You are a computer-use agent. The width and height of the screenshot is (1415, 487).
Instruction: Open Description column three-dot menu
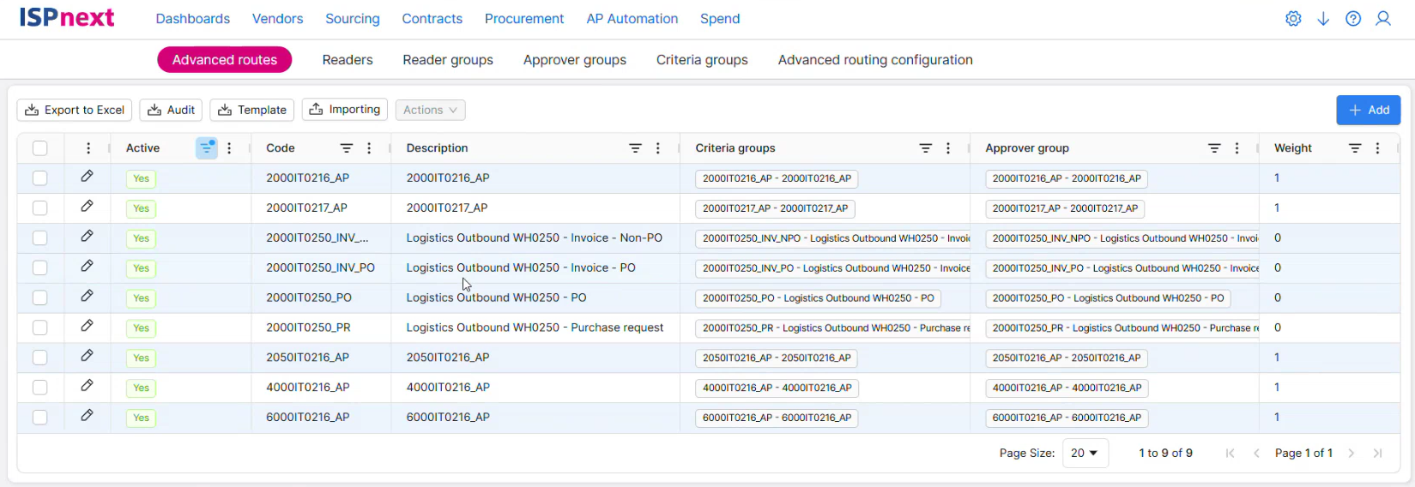click(658, 148)
